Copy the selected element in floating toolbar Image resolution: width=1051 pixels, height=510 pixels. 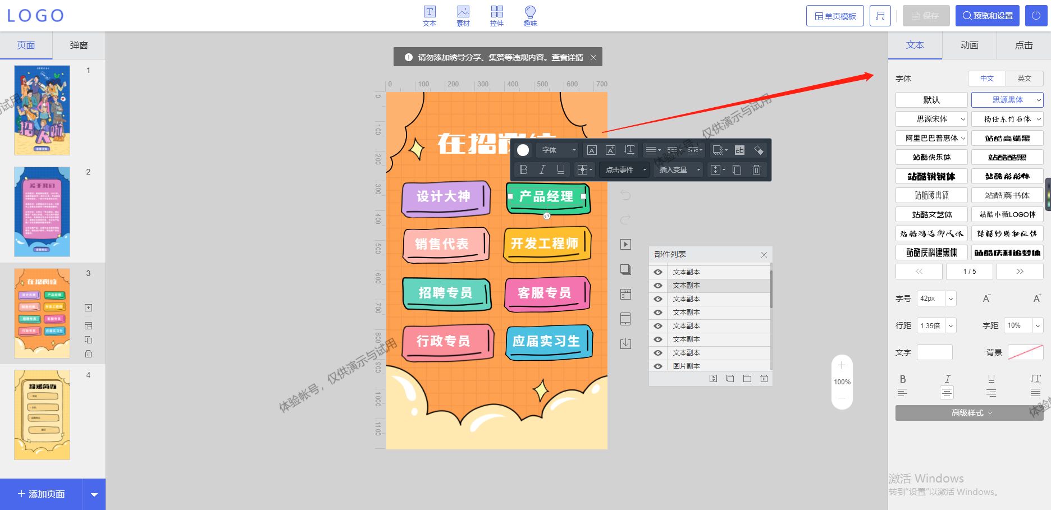[x=737, y=169]
